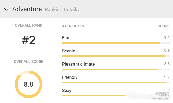The height and width of the screenshot is (103, 173).
Task: Select the OVERALL RANK label
Action: pos(29,25)
